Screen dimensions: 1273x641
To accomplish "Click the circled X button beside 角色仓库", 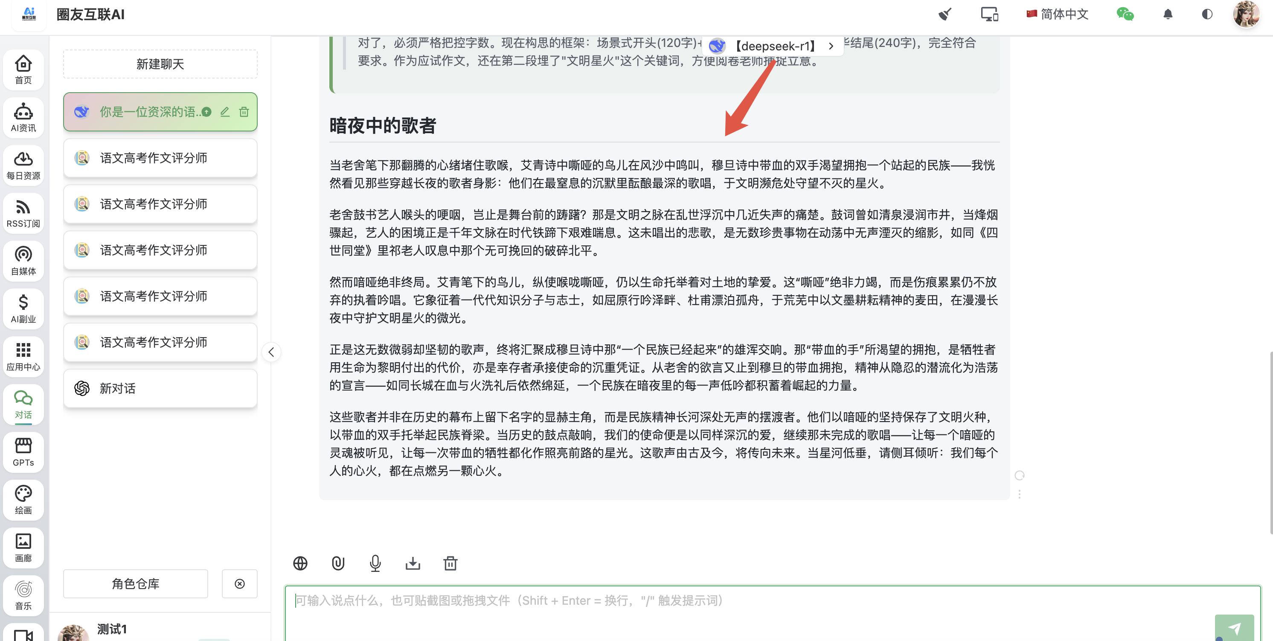I will tap(240, 584).
